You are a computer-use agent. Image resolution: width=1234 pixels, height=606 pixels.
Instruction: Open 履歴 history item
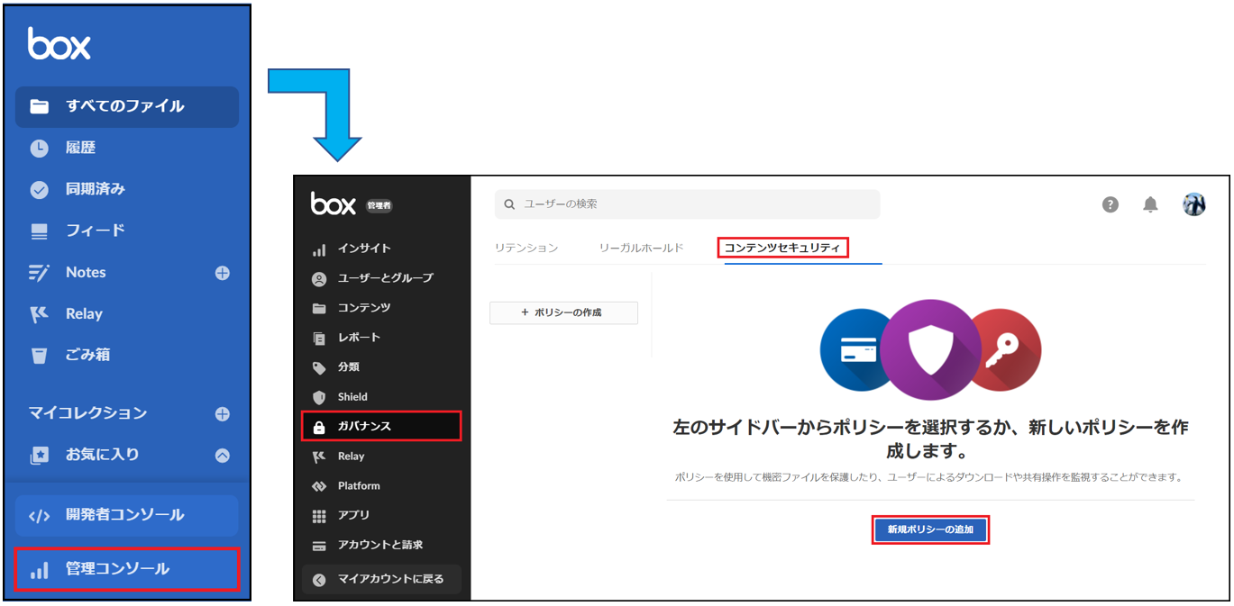point(80,148)
